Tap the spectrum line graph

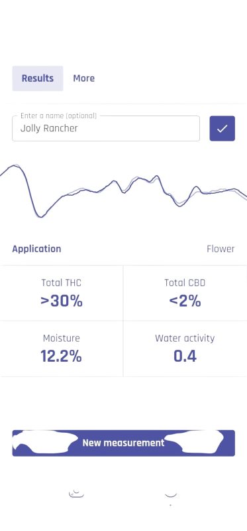tap(123, 190)
